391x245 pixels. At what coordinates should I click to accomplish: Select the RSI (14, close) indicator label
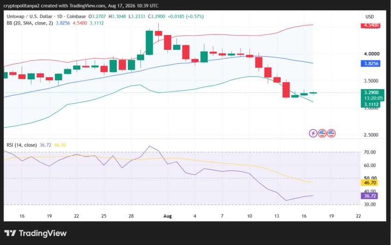[22, 145]
